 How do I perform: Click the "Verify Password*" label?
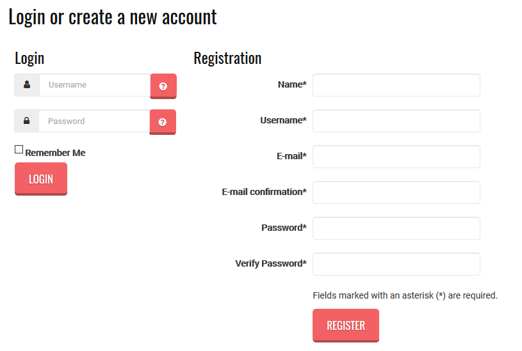270,263
